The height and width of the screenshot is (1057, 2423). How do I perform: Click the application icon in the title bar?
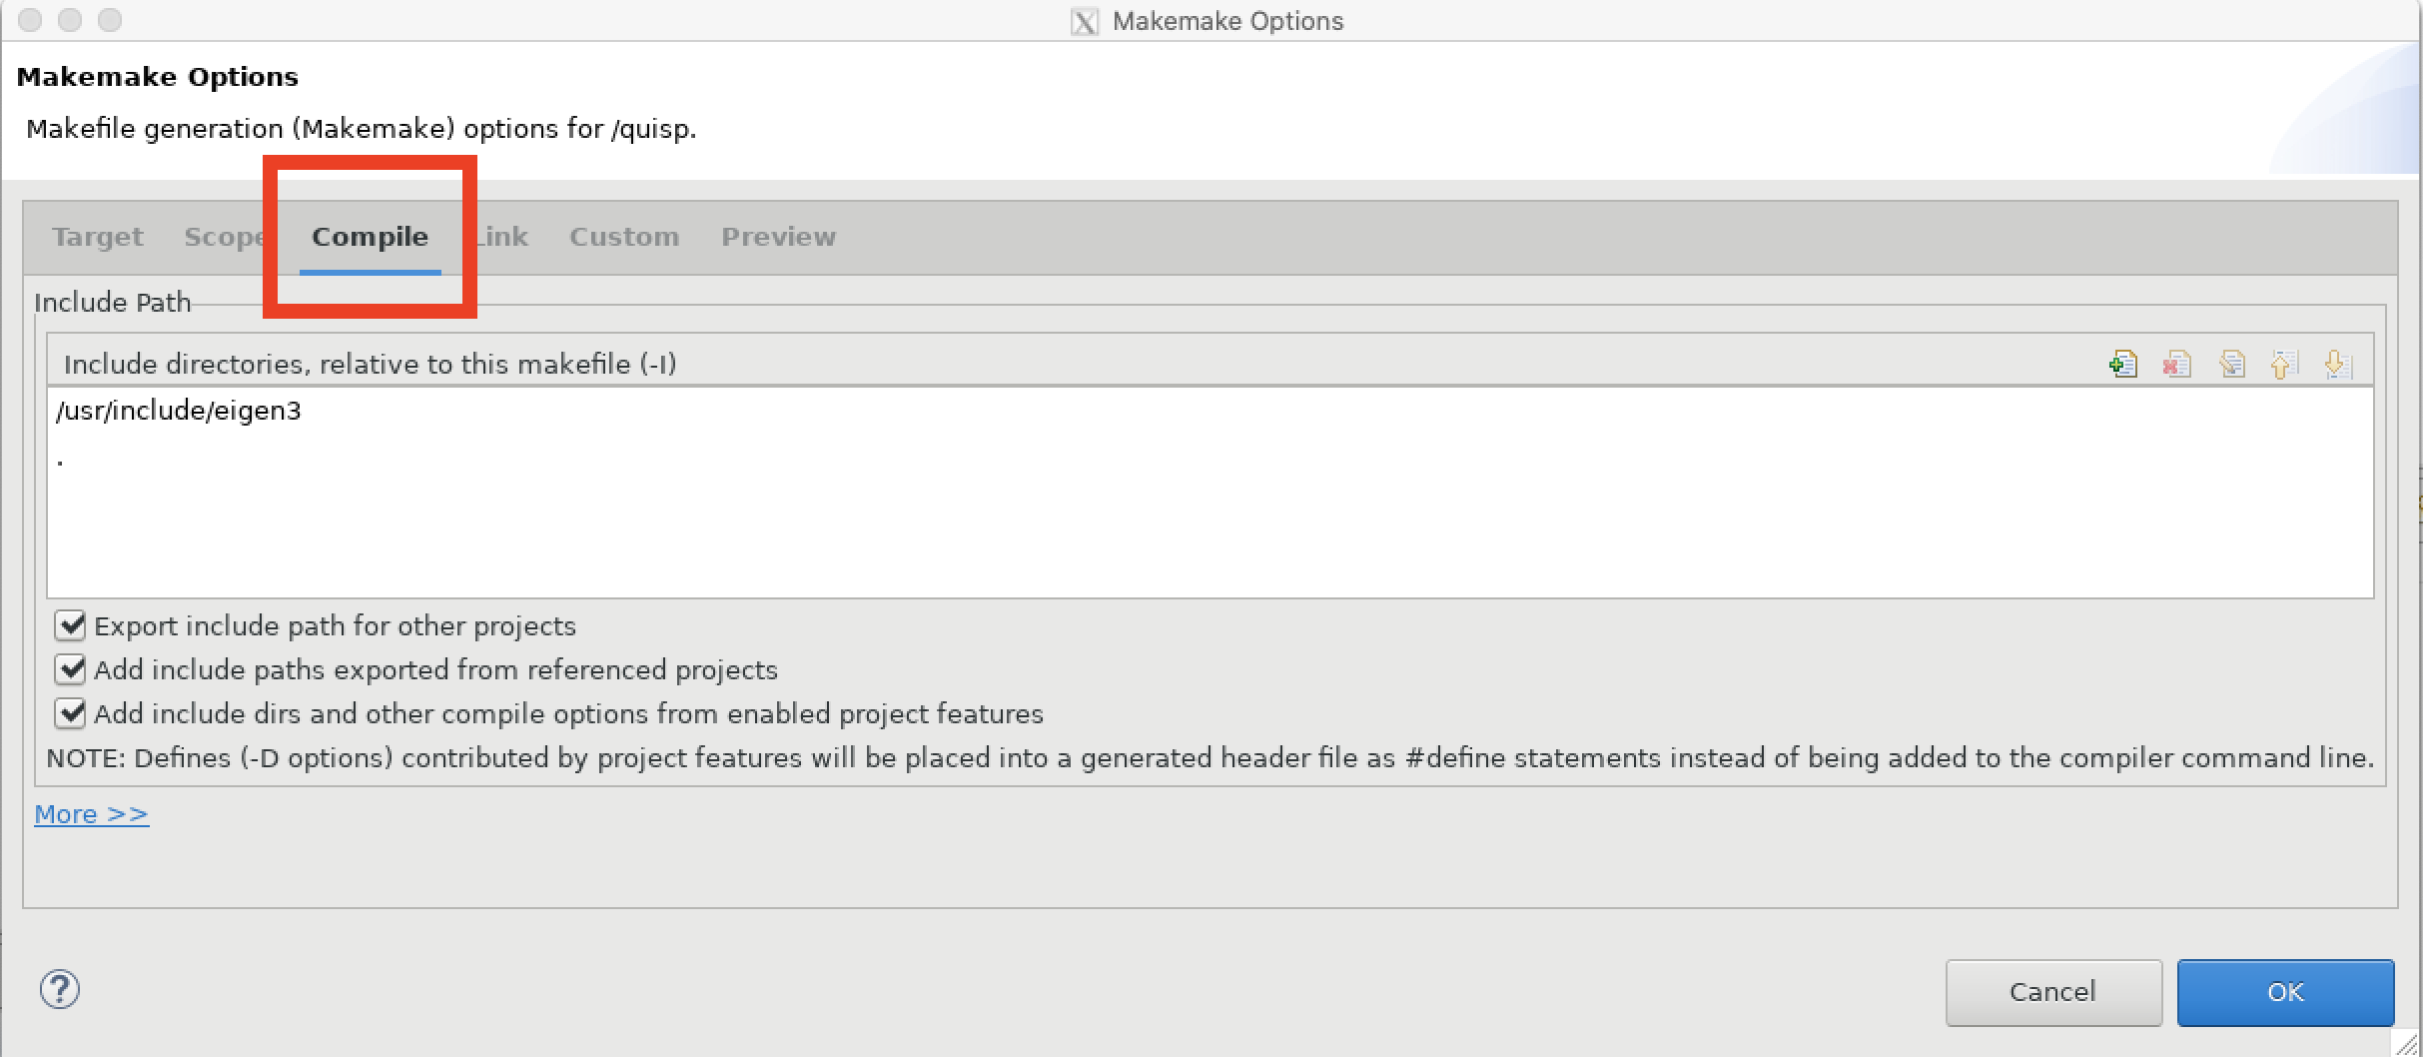click(x=1085, y=21)
